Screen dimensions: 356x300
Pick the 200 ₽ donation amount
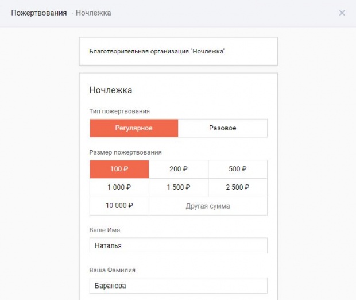(x=178, y=169)
